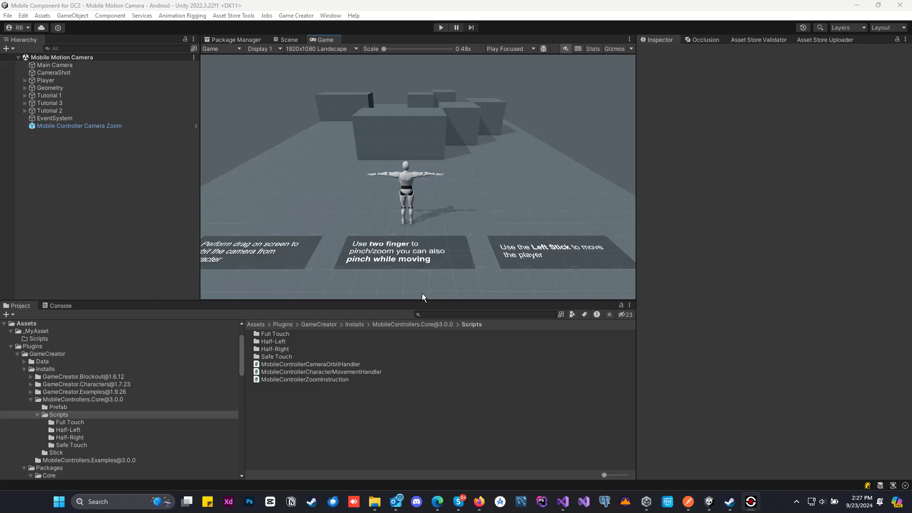Open the Mobile Motion Camera scene options
Viewport: 912px width, 513px height.
[193, 57]
